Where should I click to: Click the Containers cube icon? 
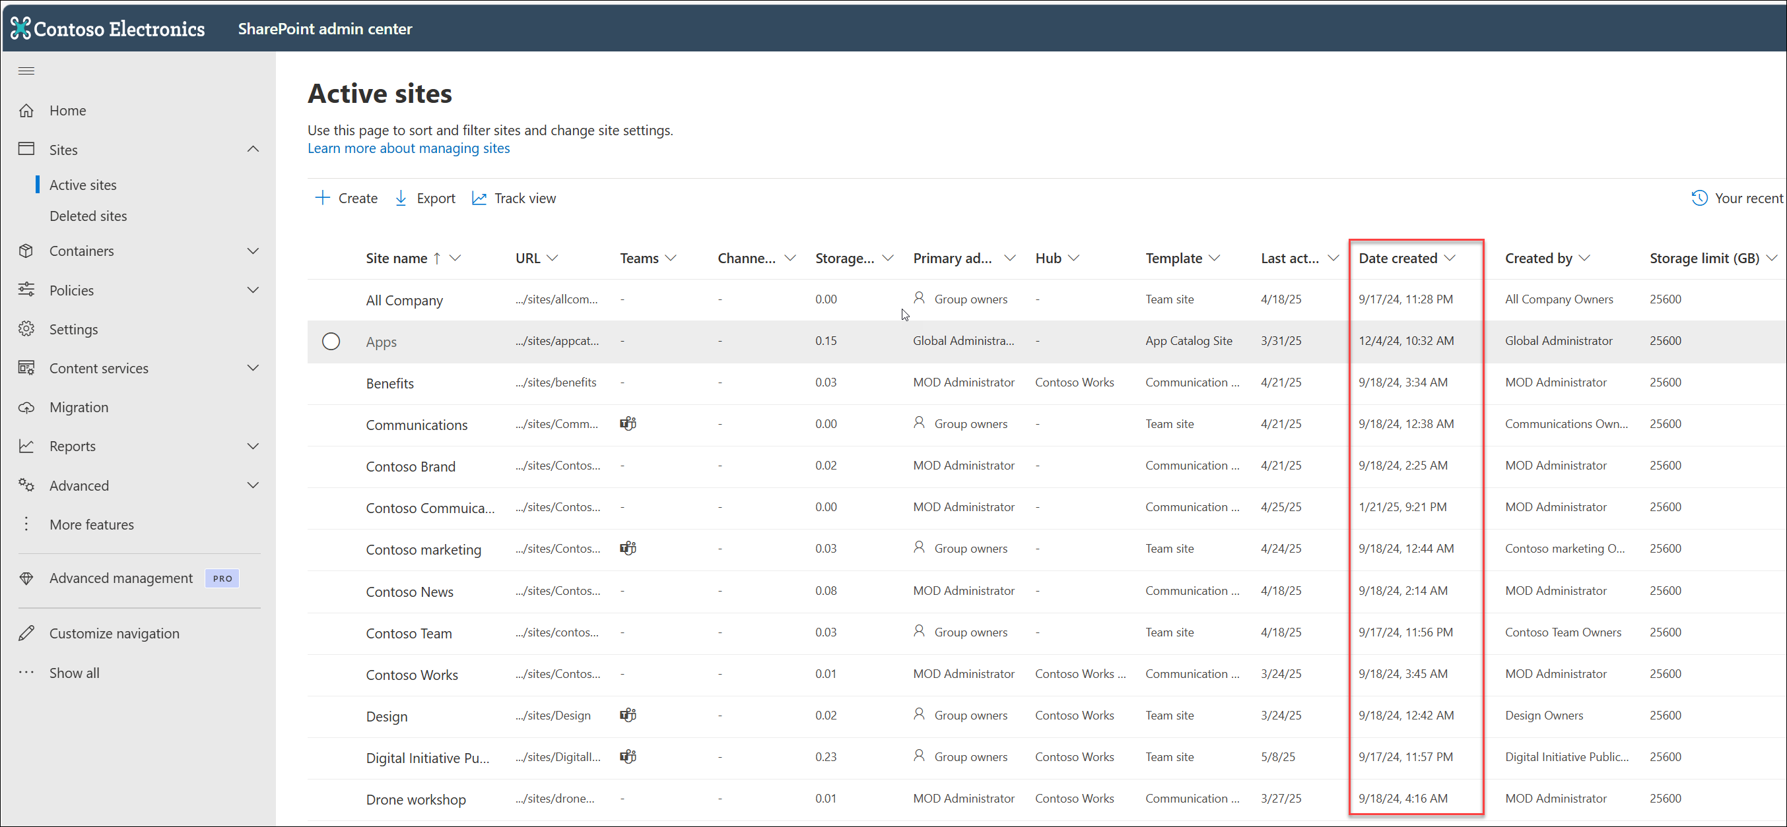(x=26, y=251)
